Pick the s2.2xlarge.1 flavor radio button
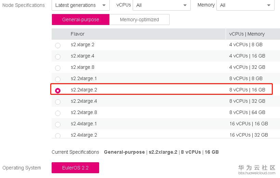The width and height of the screenshot is (280, 178). click(57, 79)
